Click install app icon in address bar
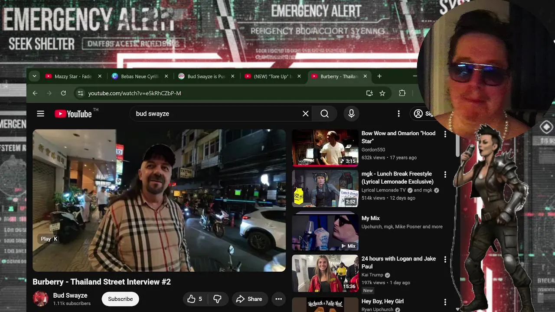 pyautogui.click(x=369, y=93)
